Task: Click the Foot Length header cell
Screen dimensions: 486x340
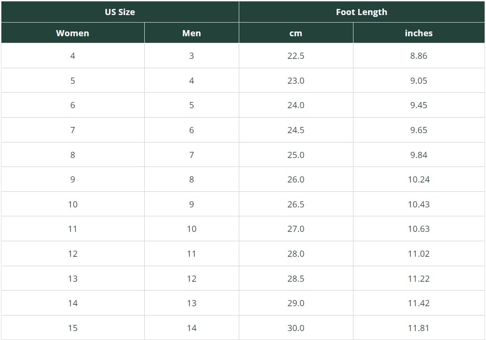Action: (x=361, y=12)
